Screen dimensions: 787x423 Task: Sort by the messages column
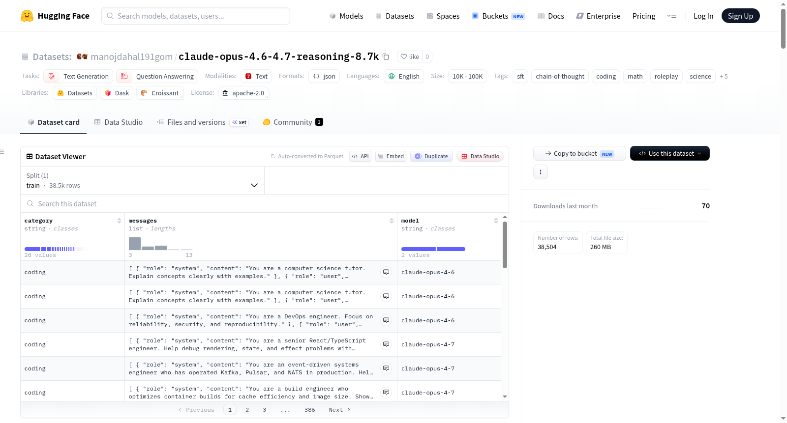tap(392, 221)
